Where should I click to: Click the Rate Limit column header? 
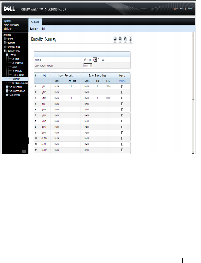coord(72,81)
